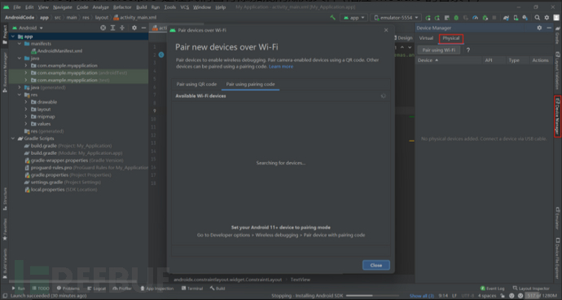Open Project panel gear options
The width and height of the screenshot is (562, 300).
click(x=134, y=28)
